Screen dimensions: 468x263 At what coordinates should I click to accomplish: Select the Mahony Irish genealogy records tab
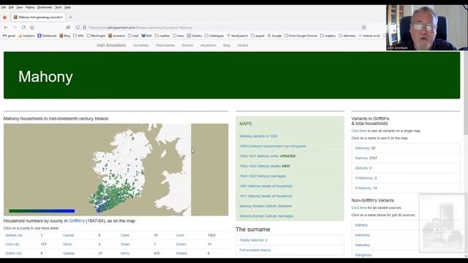pyautogui.click(x=38, y=18)
